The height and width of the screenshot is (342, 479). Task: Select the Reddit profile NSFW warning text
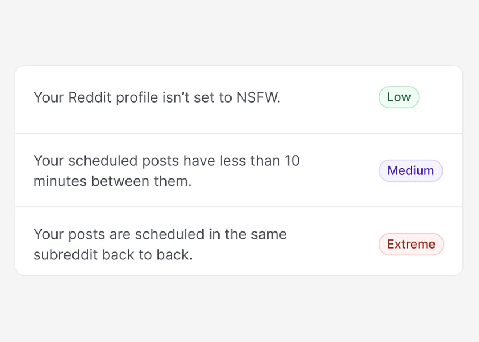click(x=157, y=97)
